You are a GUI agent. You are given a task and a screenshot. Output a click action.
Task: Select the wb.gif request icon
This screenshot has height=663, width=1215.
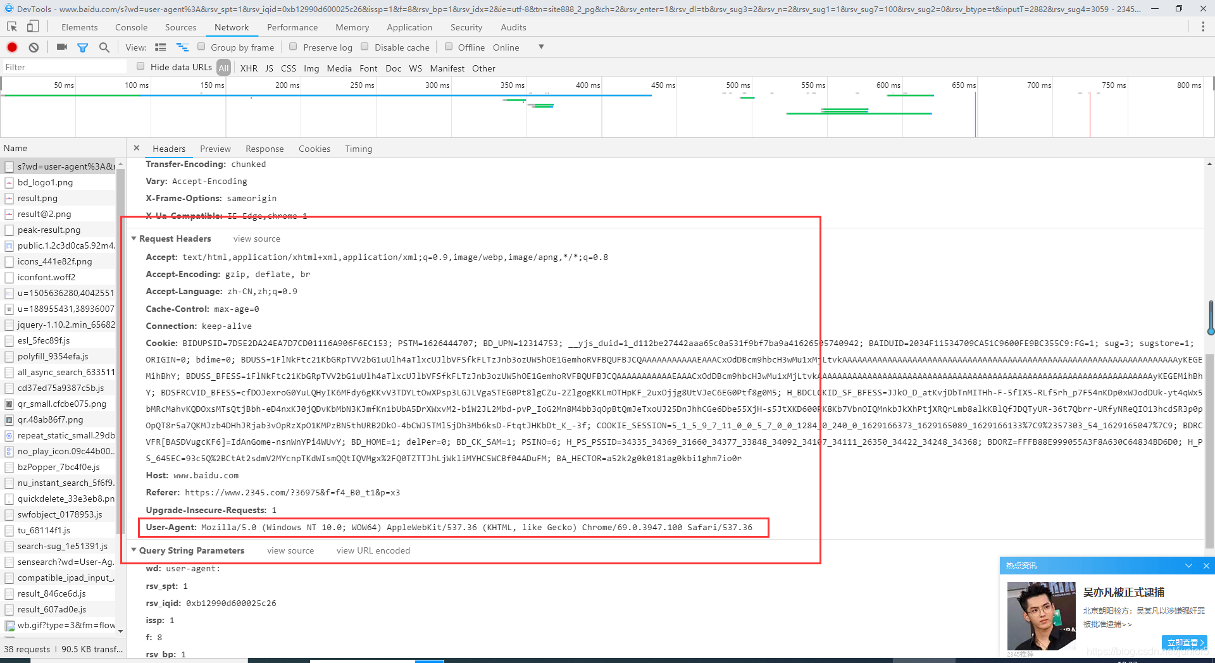tap(9, 626)
